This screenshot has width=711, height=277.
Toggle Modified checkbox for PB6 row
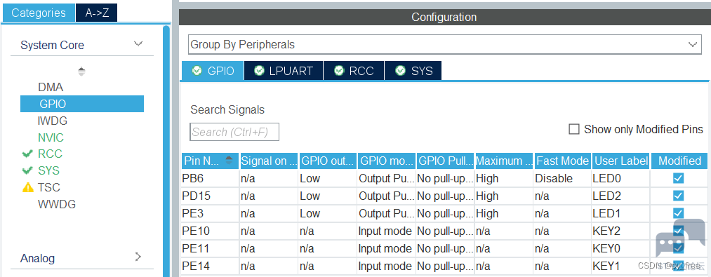(678, 178)
